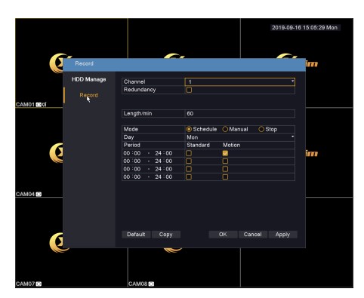The image size is (364, 298).
Task: Enable Standard recording for second period
Action: (x=189, y=161)
